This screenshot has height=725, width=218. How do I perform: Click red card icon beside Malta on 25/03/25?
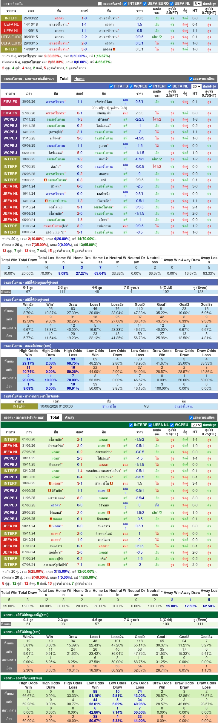[109, 513]
